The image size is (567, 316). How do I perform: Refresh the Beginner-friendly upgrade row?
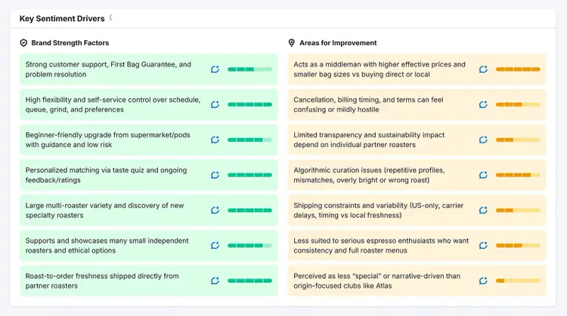pyautogui.click(x=215, y=140)
